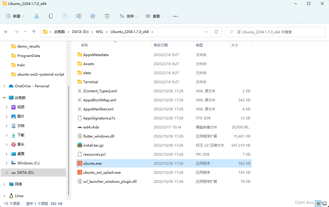Click the search box for Ubuntu_2204.1.7.0_x64
Viewport: 329px width, 207px height.
point(275,32)
